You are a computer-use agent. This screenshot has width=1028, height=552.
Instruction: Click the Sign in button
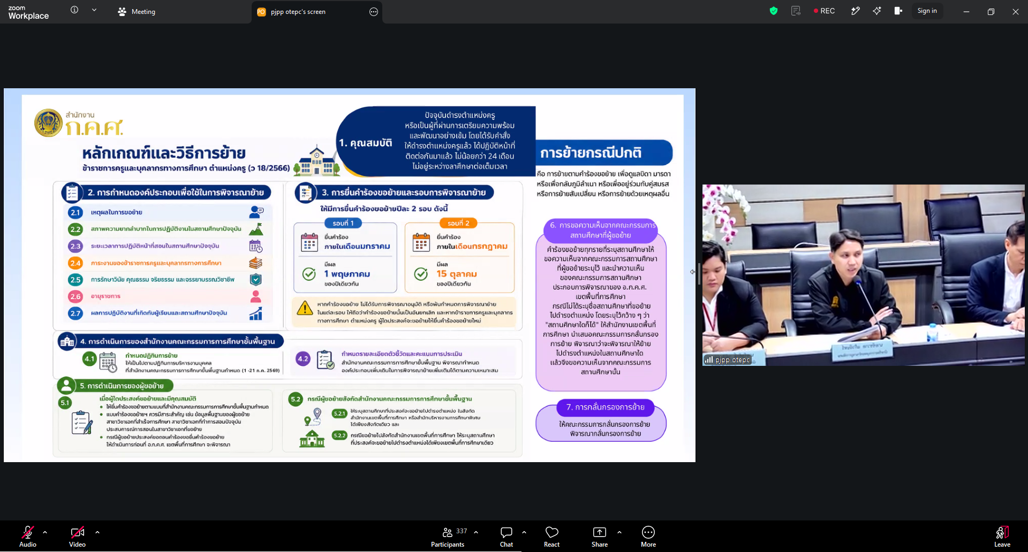click(x=927, y=11)
